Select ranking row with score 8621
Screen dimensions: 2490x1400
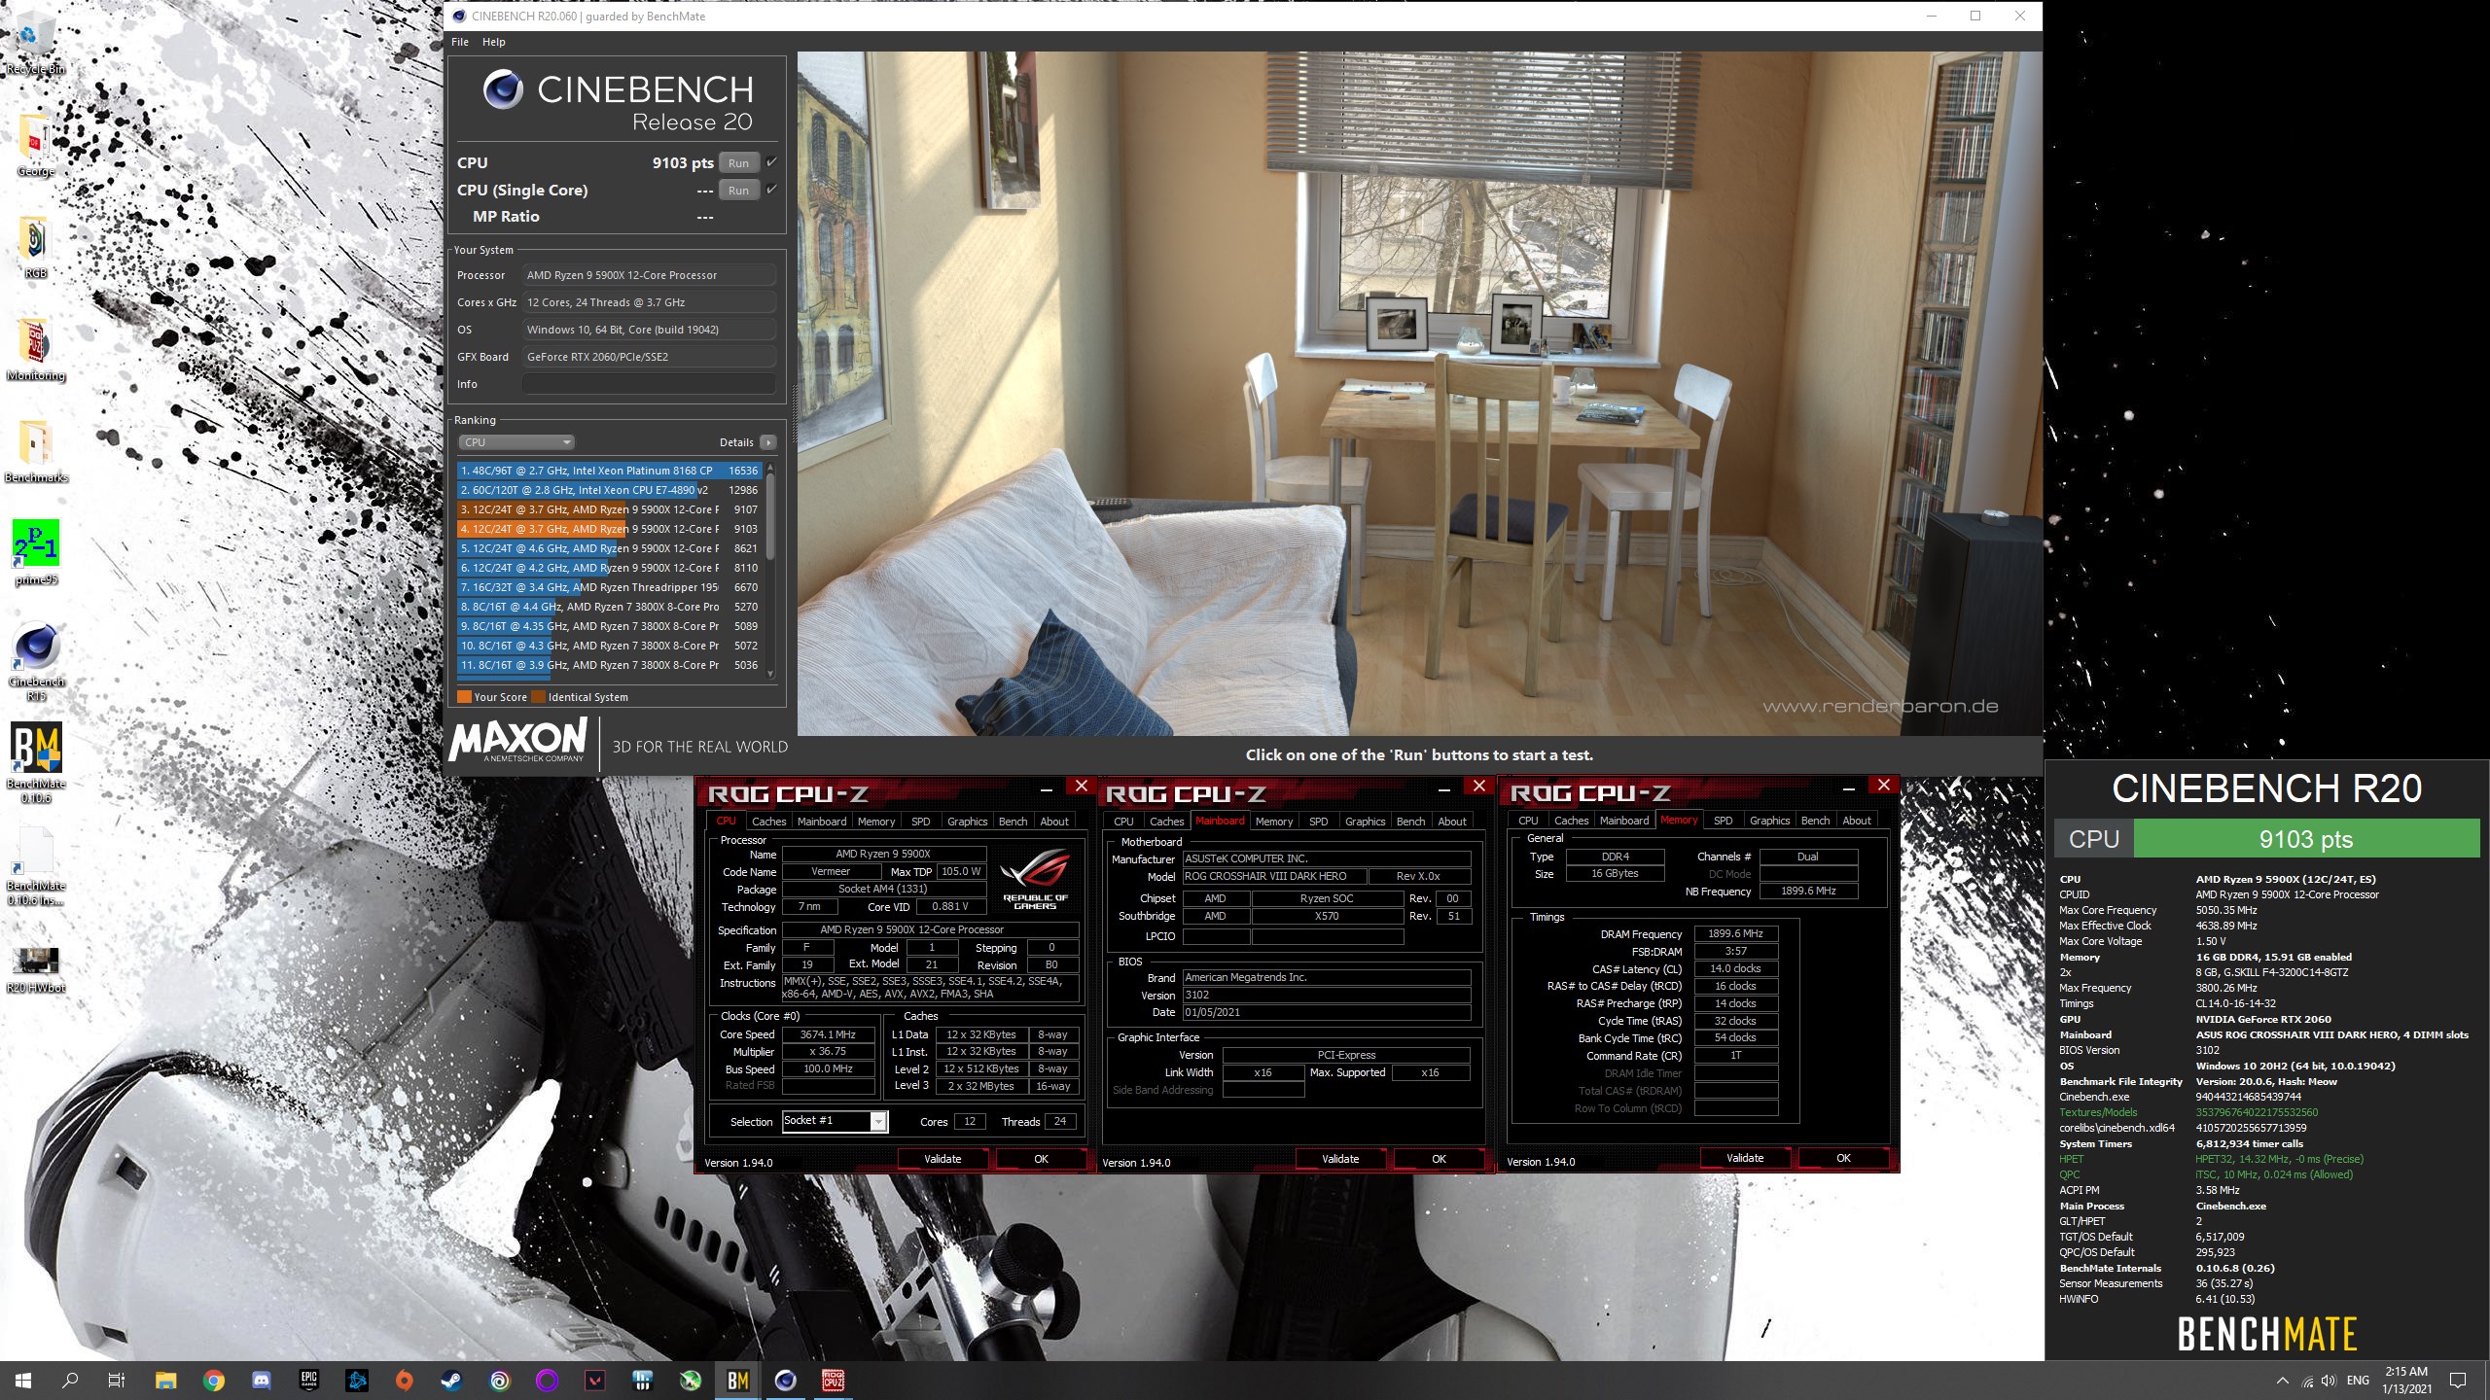point(610,548)
